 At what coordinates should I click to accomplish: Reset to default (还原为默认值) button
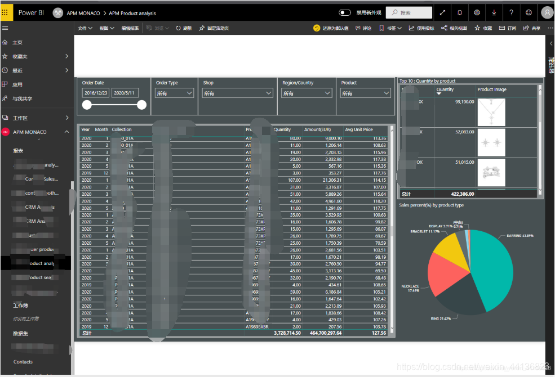331,28
